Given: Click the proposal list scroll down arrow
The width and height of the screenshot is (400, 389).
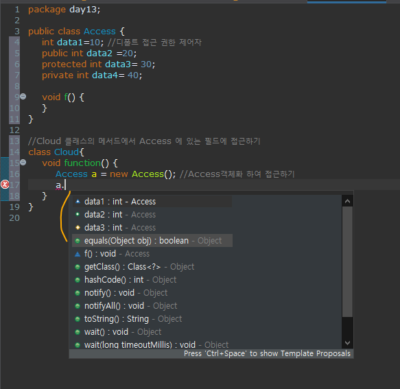Looking at the screenshot, I should pyautogui.click(x=347, y=343).
